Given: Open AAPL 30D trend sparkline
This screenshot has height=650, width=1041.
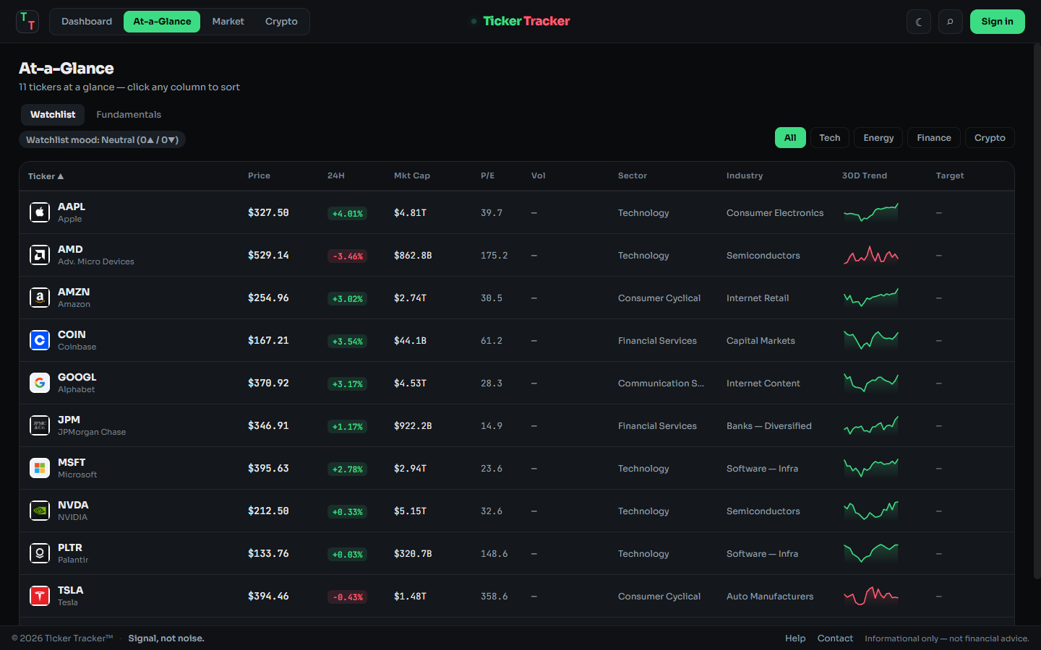Looking at the screenshot, I should (871, 212).
